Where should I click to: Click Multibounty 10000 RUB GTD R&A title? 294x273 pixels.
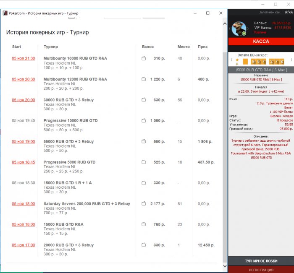(x=75, y=58)
